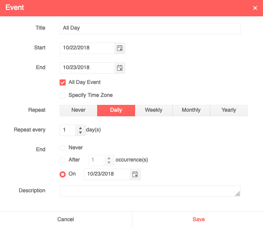Select the After occurrences radio button
The width and height of the screenshot is (263, 228).
pos(63,160)
